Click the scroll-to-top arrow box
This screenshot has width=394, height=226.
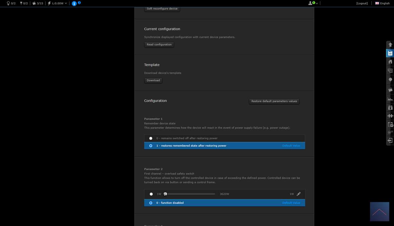tap(379, 211)
